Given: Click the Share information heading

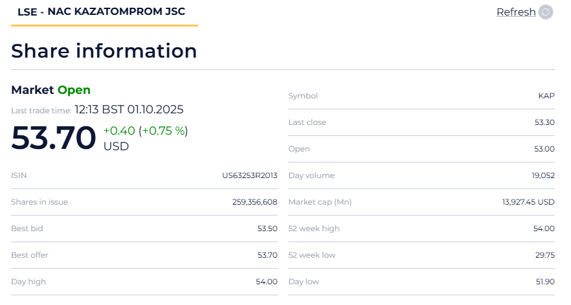Looking at the screenshot, I should 104,51.
